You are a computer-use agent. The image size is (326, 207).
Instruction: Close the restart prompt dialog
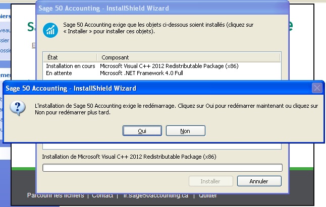pyautogui.click(x=317, y=88)
